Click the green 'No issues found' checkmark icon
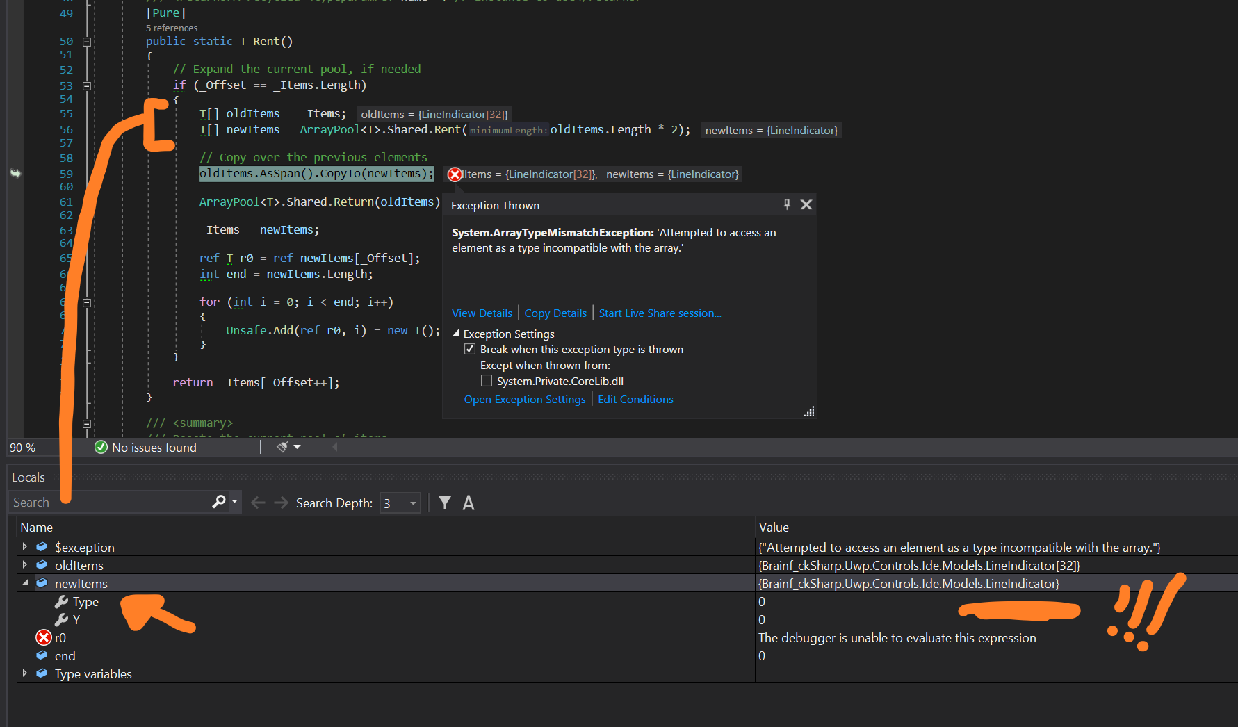The width and height of the screenshot is (1238, 727). (x=101, y=448)
